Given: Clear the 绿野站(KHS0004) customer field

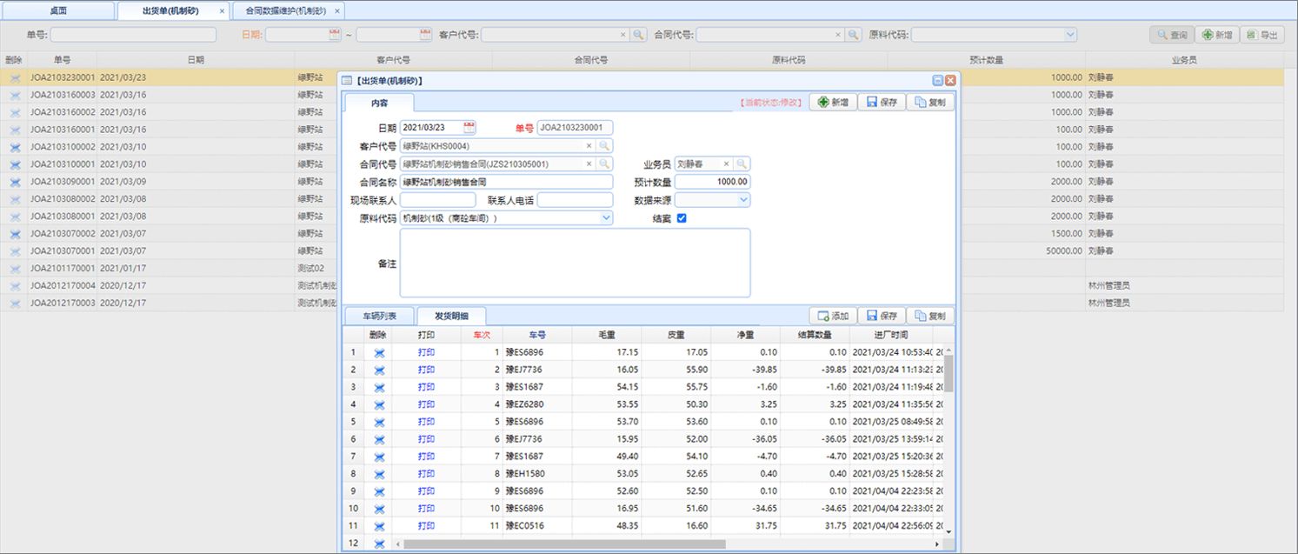Looking at the screenshot, I should (x=589, y=146).
